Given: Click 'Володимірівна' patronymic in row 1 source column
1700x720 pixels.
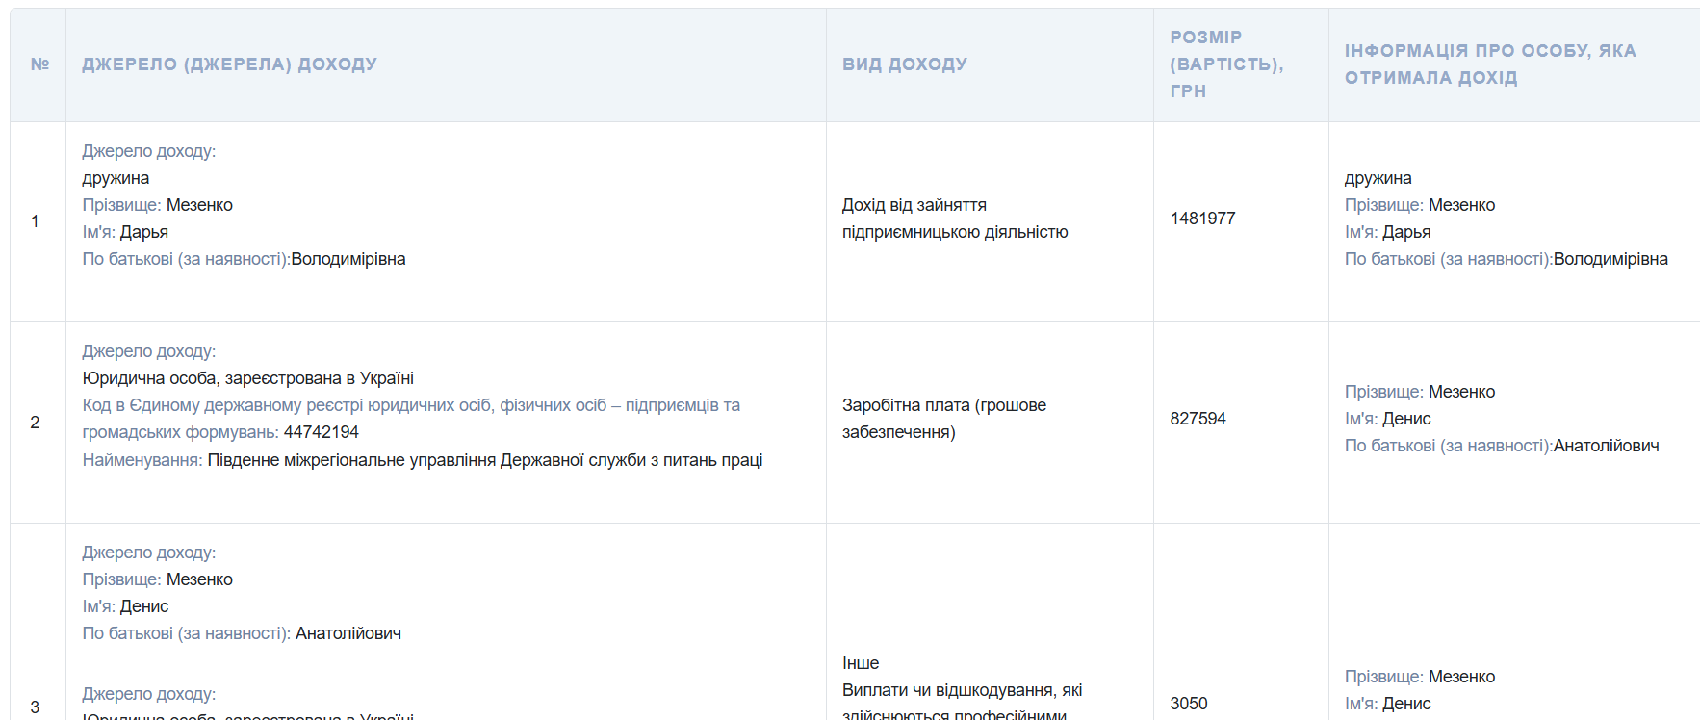Looking at the screenshot, I should pos(348,259).
